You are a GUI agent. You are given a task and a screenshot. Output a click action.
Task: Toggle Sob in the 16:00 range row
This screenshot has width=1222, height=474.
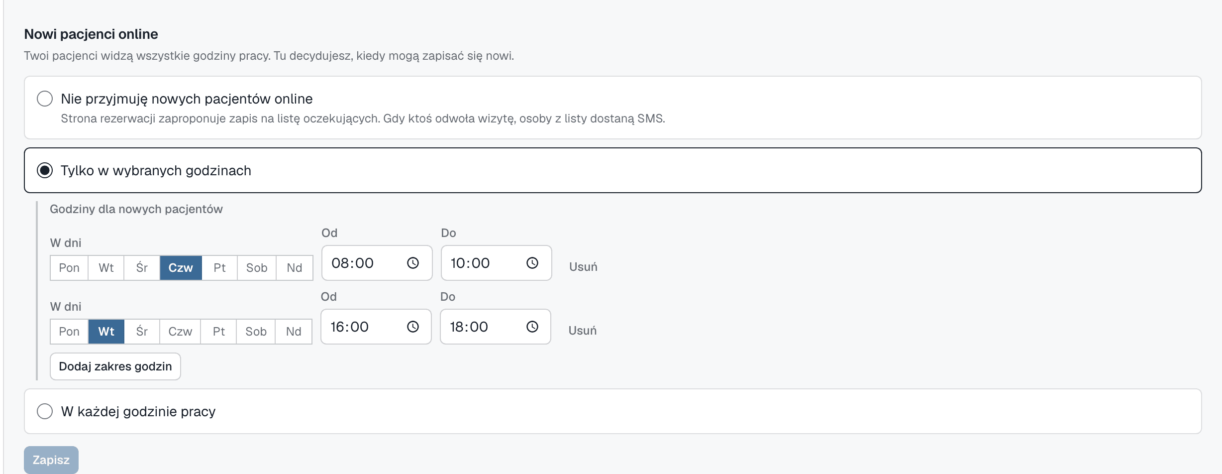pos(256,332)
